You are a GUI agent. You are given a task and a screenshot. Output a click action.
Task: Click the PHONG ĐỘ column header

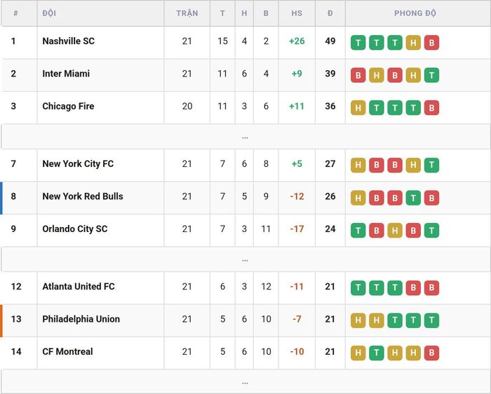point(415,13)
